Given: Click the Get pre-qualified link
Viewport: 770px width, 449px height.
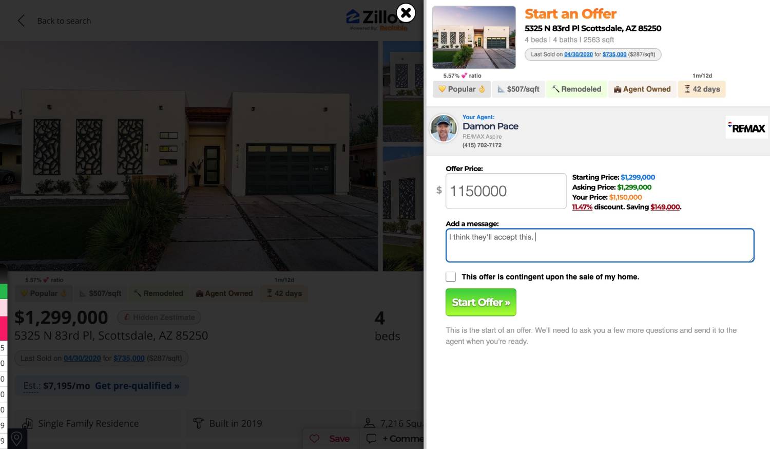Looking at the screenshot, I should point(137,386).
